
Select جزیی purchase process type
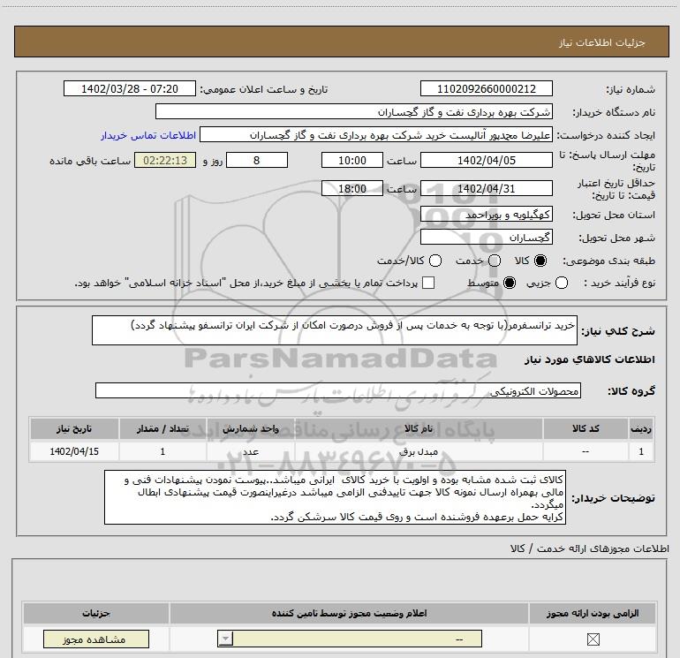click(x=561, y=283)
